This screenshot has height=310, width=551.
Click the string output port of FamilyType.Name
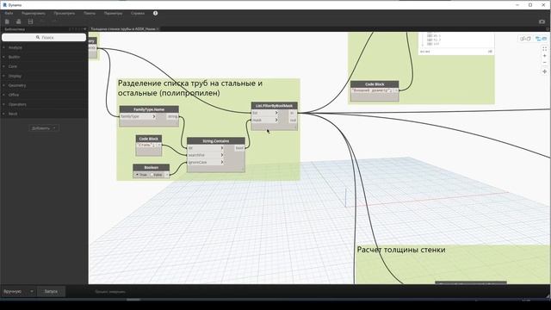click(172, 116)
